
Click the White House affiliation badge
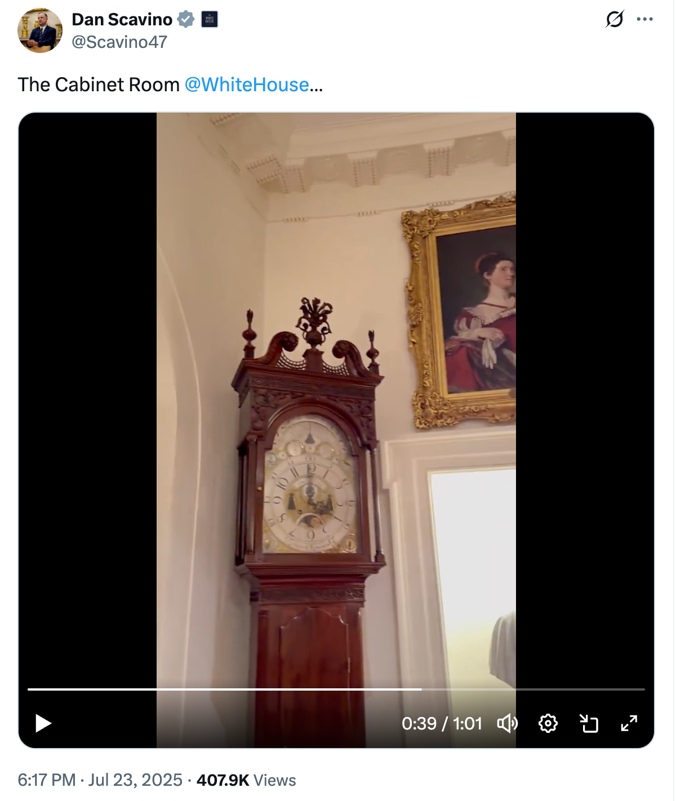pos(210,19)
